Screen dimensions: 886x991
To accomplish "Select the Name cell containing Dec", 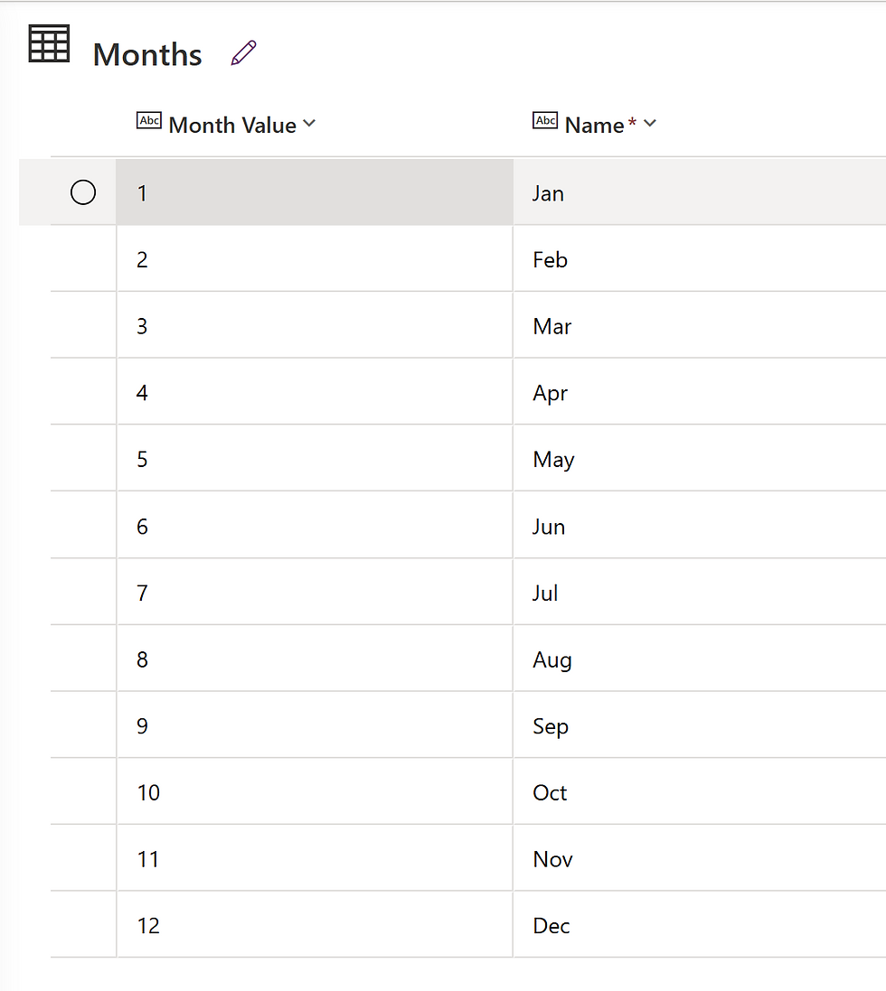I will coord(699,926).
